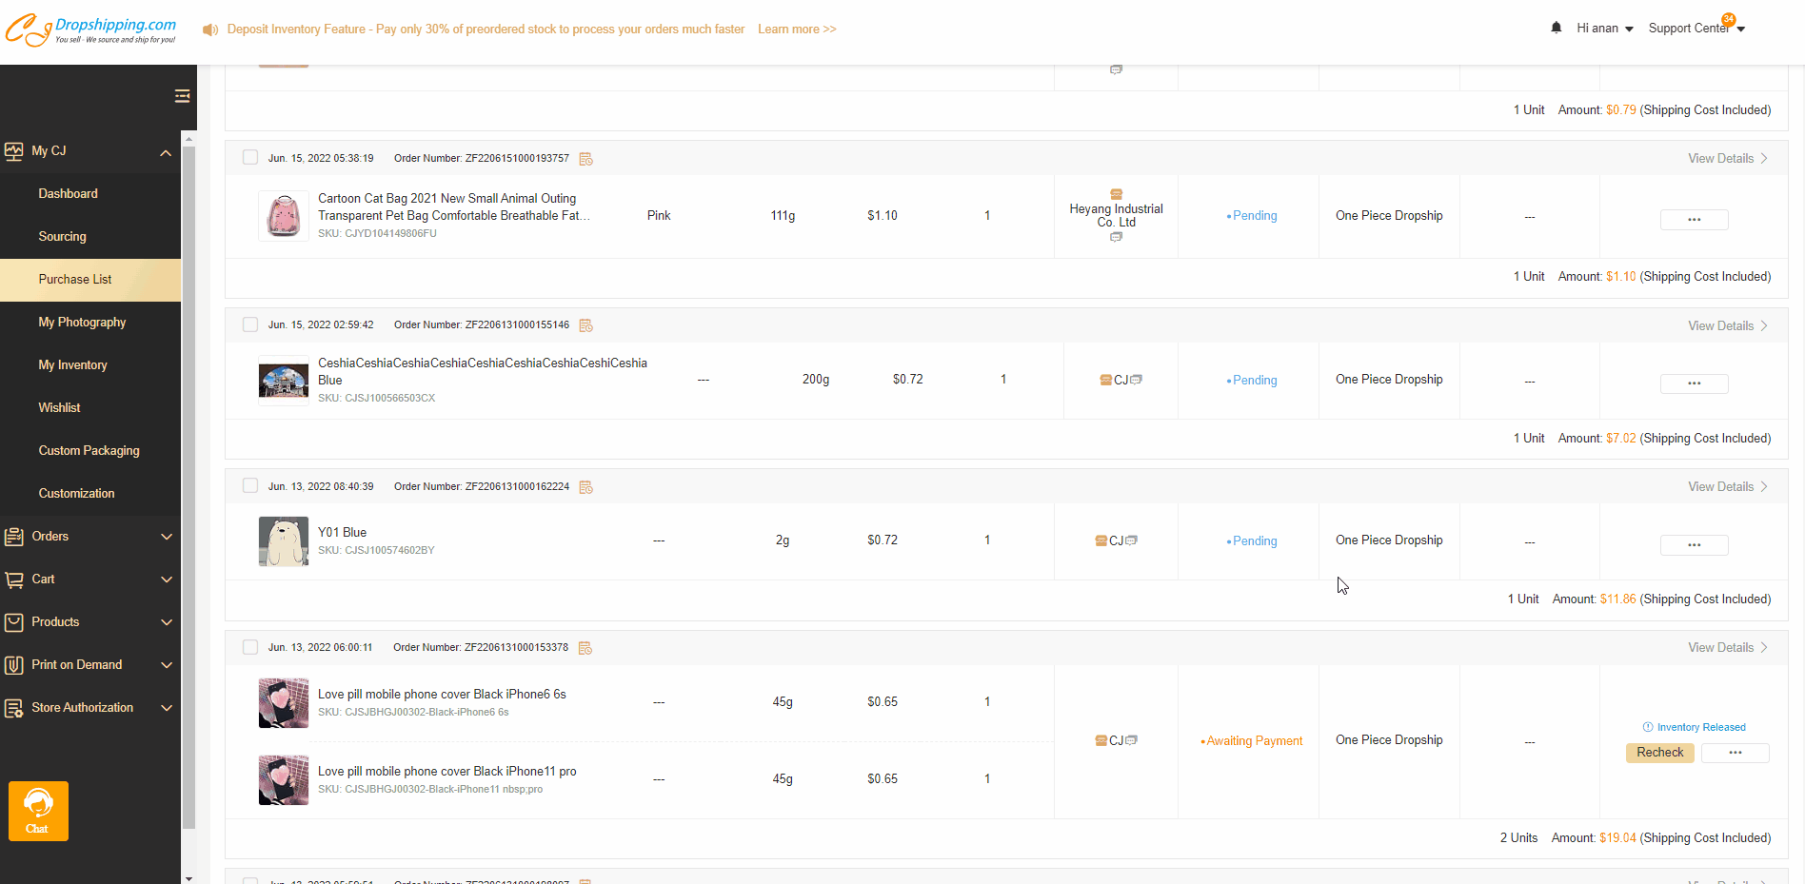Expand the Store Authorization menu
Viewport: 1805px width, 884px height.
89,708
